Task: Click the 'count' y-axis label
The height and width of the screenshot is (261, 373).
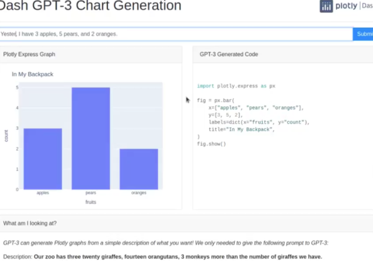Action: point(7,136)
